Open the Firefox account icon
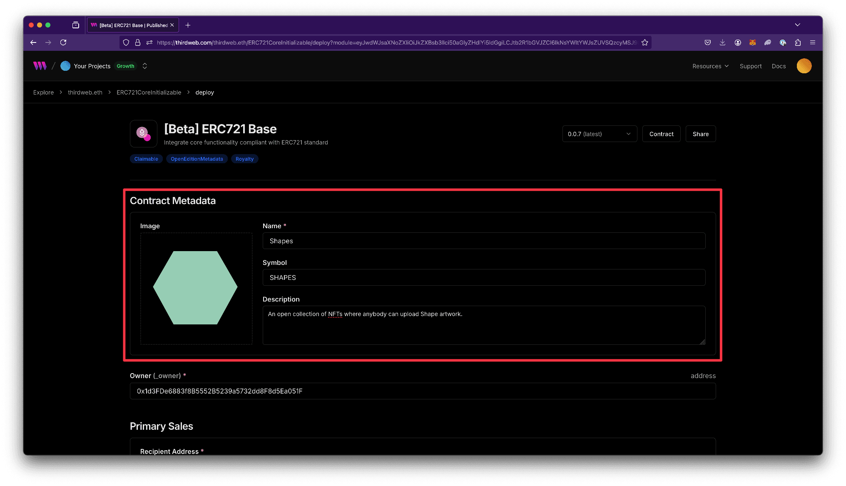The height and width of the screenshot is (486, 846). click(738, 42)
